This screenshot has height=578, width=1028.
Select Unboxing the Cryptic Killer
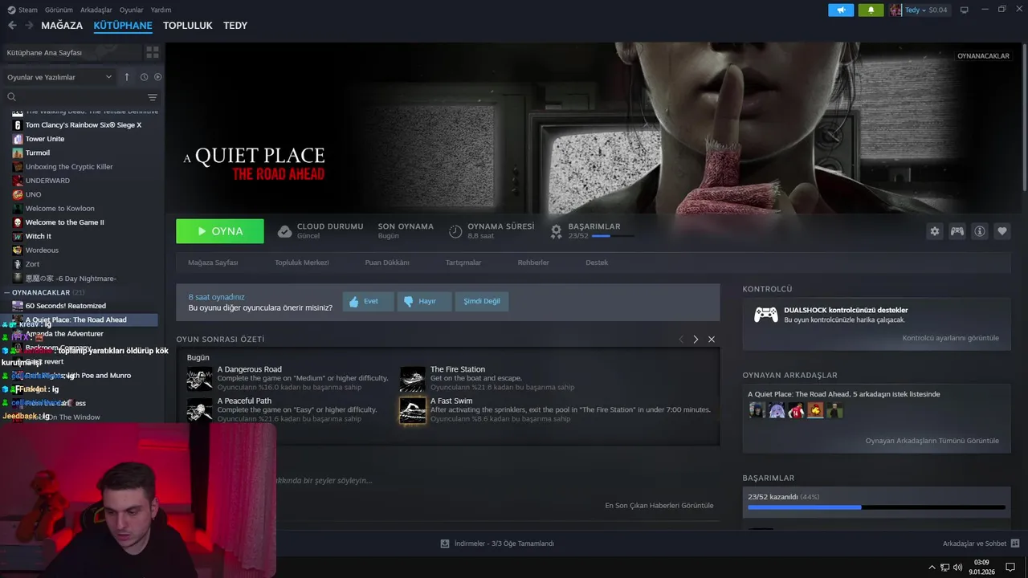[x=69, y=166]
